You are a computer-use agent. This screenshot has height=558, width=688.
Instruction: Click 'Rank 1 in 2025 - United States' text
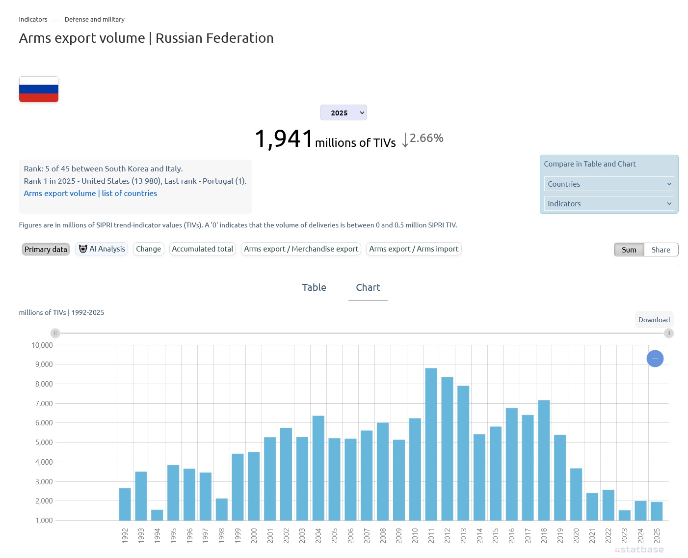coord(135,181)
